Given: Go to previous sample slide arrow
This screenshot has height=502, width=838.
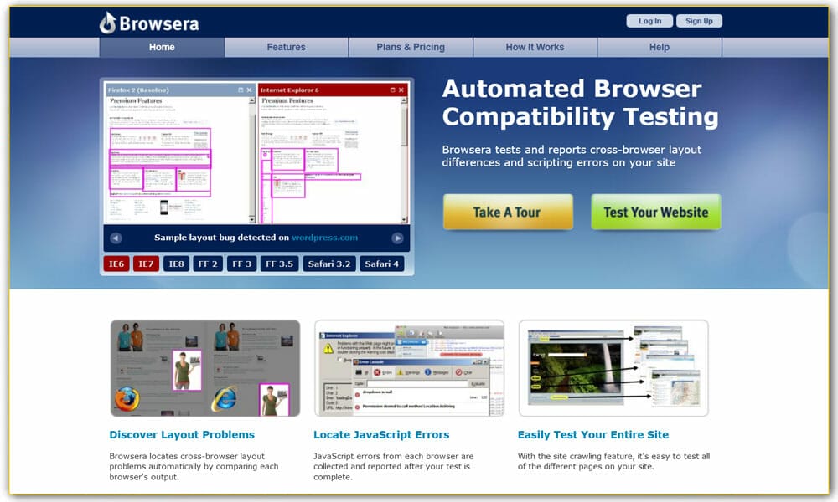Looking at the screenshot, I should (x=116, y=238).
